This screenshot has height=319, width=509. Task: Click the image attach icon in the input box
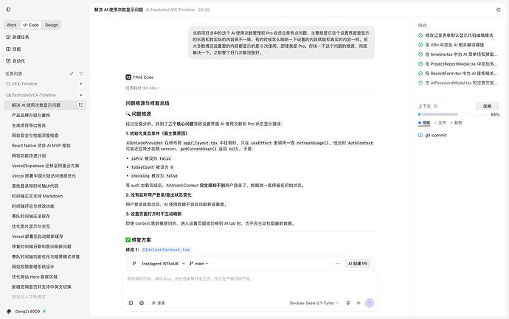142,303
